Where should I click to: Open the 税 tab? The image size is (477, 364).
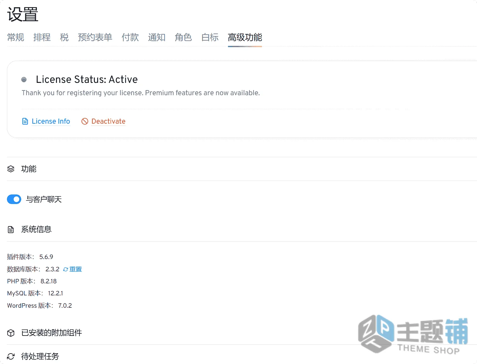[x=64, y=37]
